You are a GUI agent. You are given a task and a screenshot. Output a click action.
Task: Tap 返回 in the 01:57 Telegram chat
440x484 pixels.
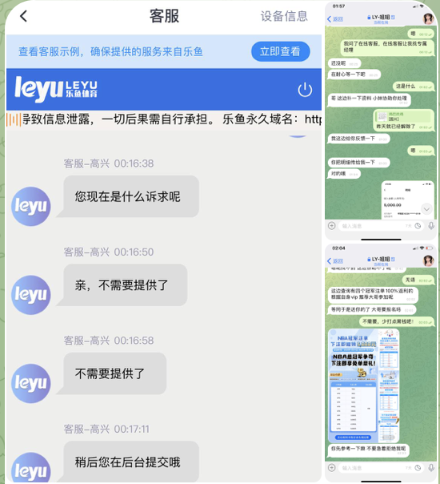tap(335, 19)
